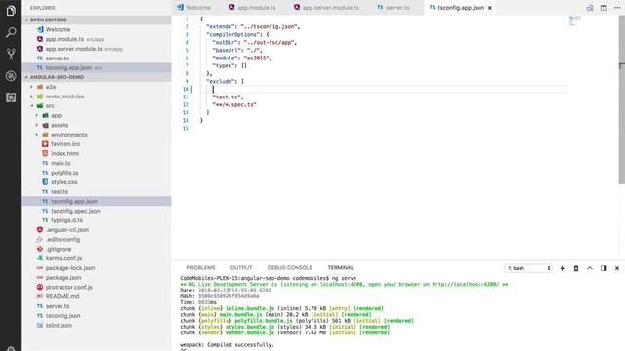This screenshot has height=351, width=625.
Task: Close the tsconfig.app.json tab
Action: pos(490,8)
